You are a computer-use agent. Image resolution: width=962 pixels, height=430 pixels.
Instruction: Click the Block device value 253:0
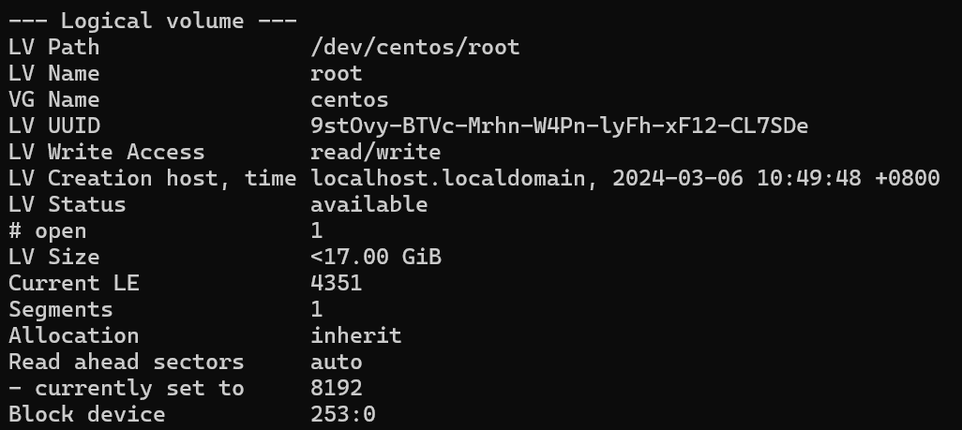[343, 415]
